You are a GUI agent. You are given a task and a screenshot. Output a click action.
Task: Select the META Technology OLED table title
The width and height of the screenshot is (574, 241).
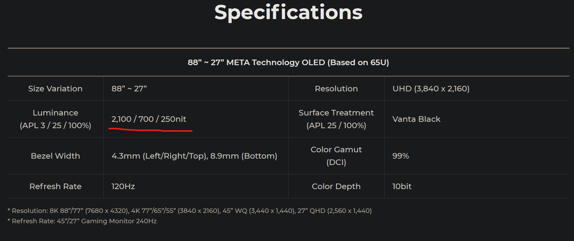pyautogui.click(x=288, y=63)
